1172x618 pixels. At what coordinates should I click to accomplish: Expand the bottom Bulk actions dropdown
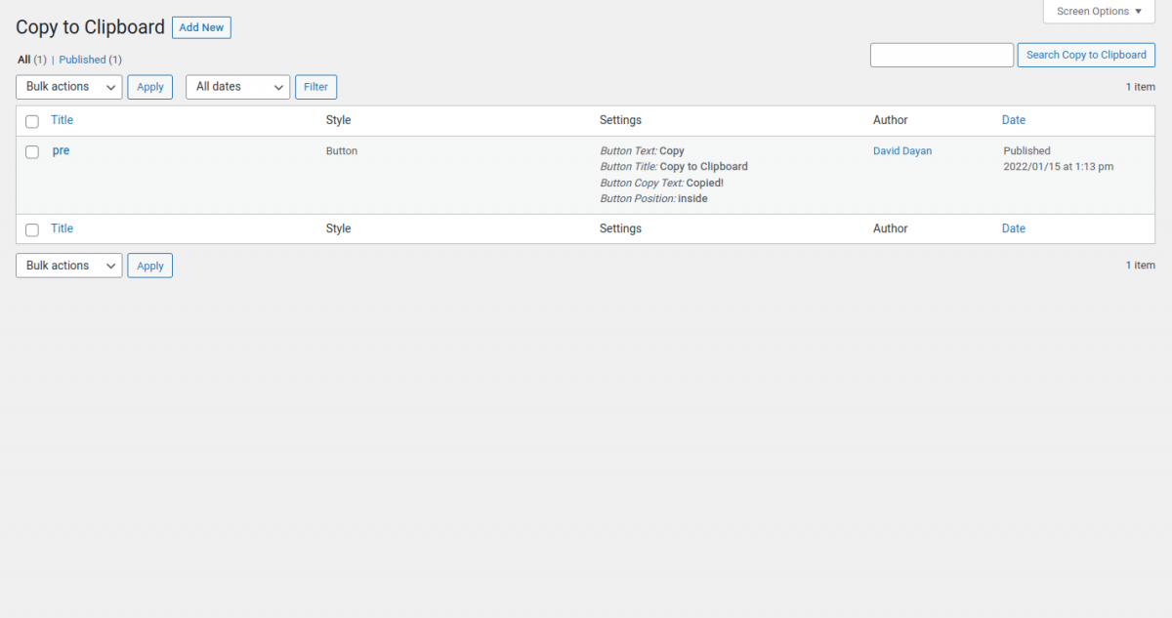[68, 265]
